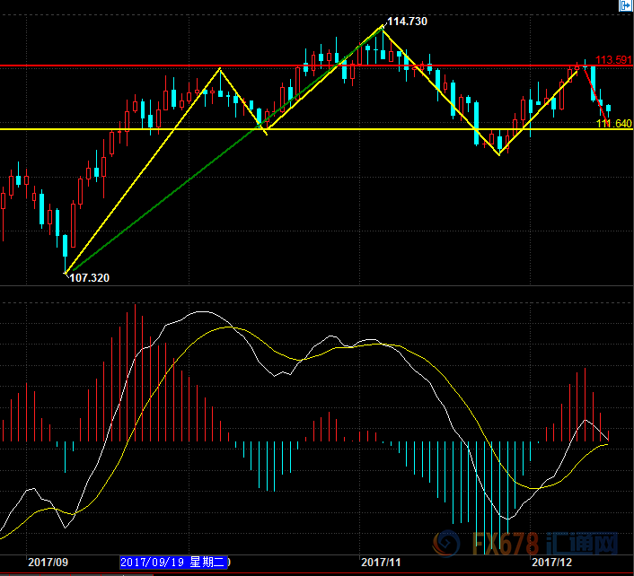Viewport: 634px width, 576px height.
Task: Select the 107.320 low price label
Action: point(89,278)
